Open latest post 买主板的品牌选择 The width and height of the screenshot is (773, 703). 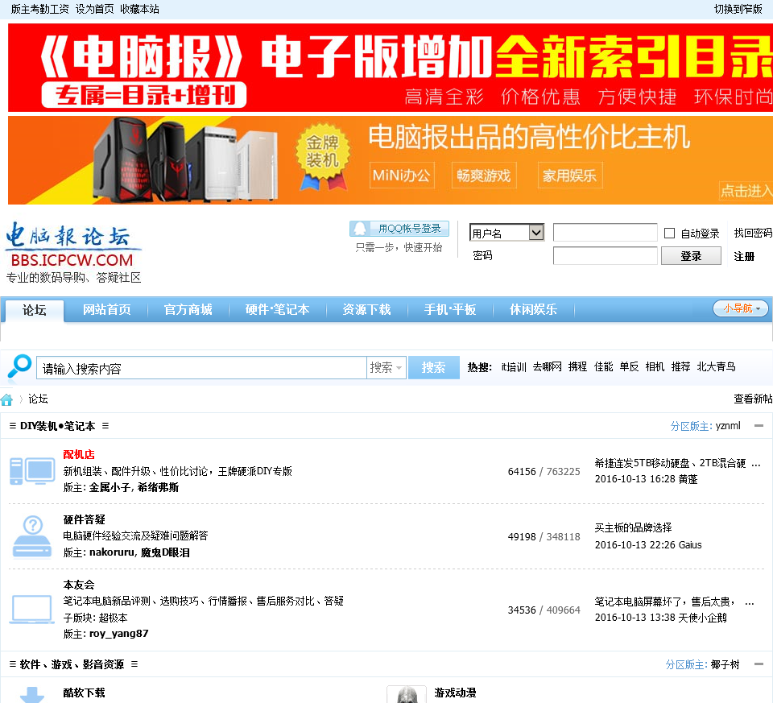pos(634,528)
